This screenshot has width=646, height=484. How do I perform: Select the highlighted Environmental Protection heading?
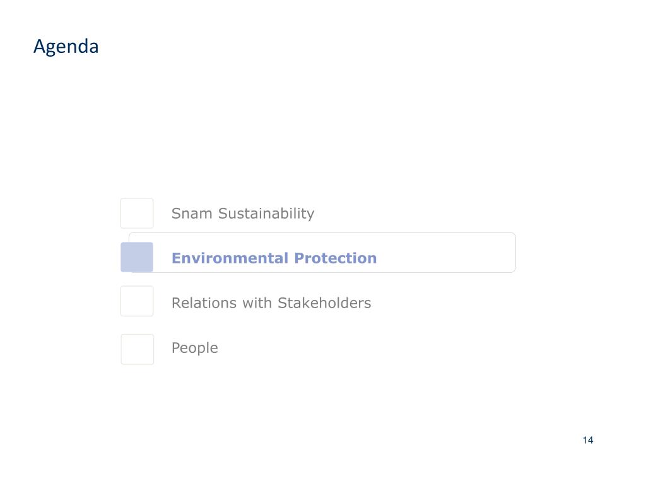[x=274, y=258]
